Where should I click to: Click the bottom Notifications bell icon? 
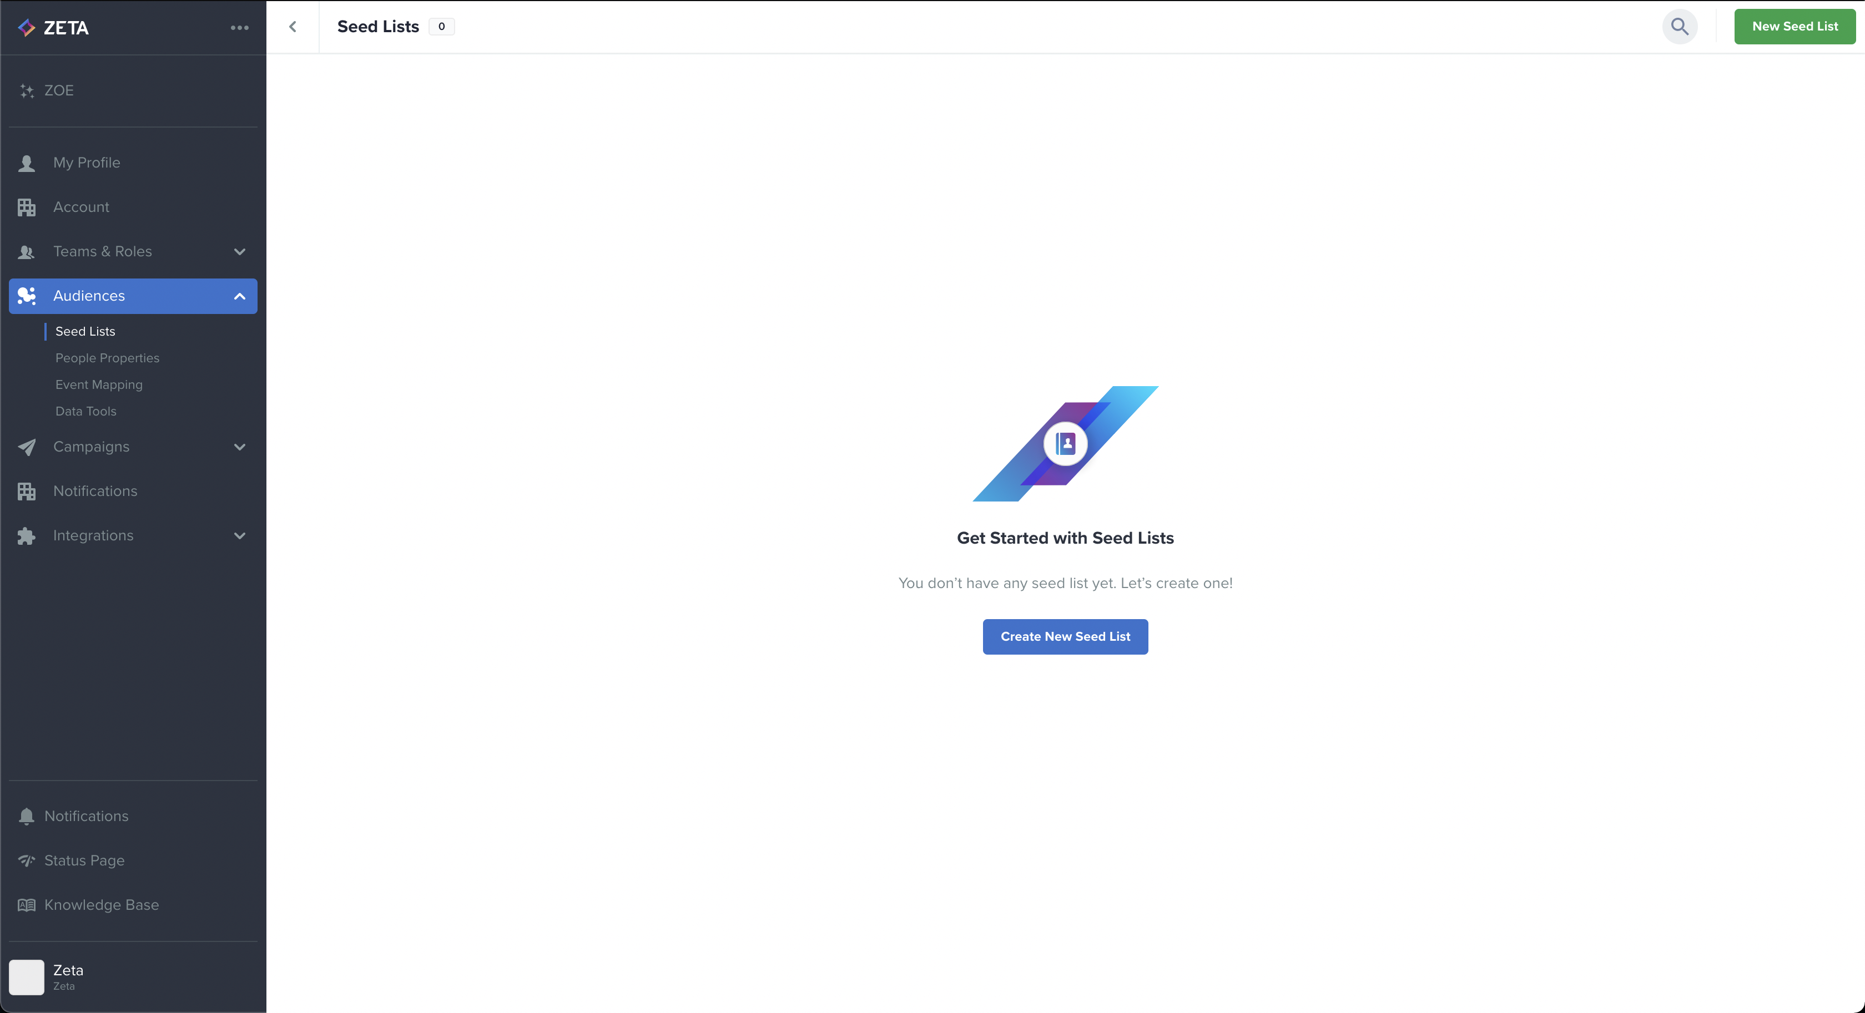click(x=27, y=816)
